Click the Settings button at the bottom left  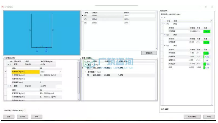tap(9, 117)
